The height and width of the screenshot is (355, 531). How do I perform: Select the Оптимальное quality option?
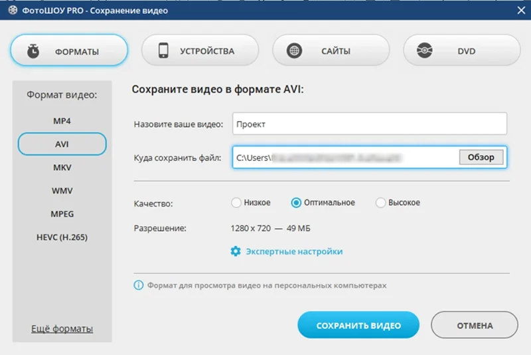pos(297,203)
